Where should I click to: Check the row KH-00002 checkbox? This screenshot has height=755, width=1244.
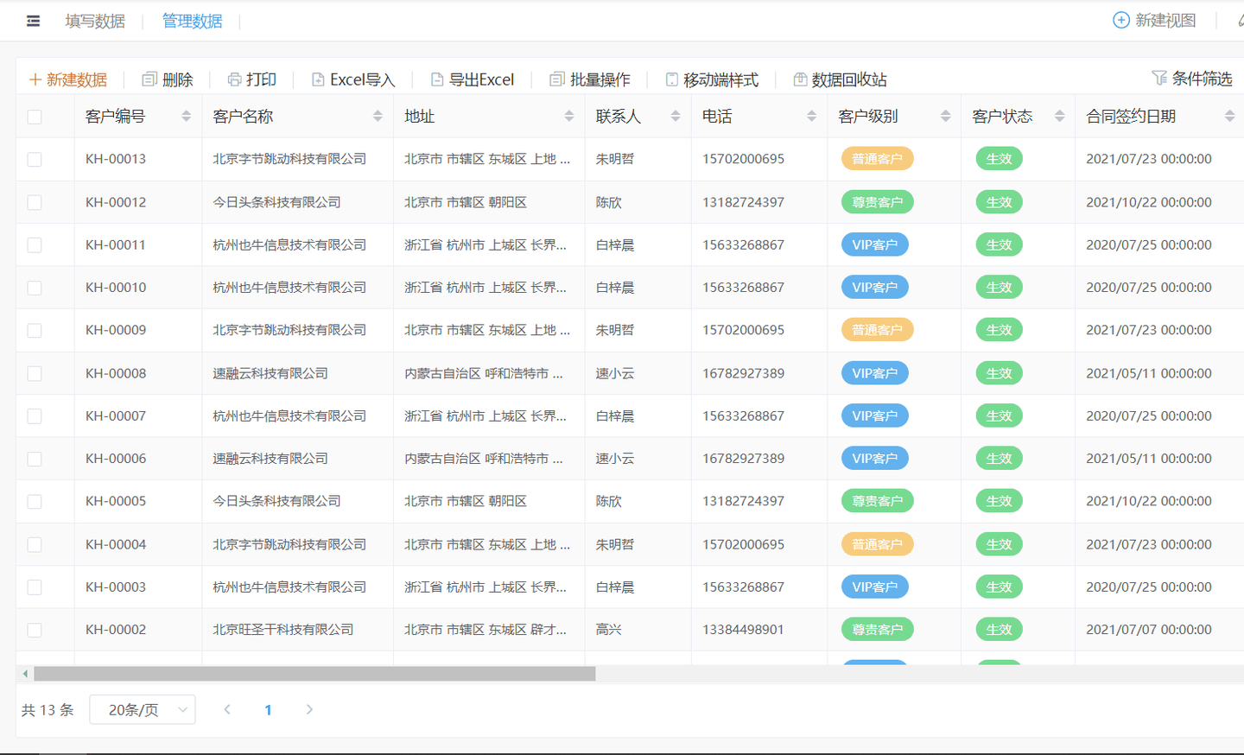[35, 630]
